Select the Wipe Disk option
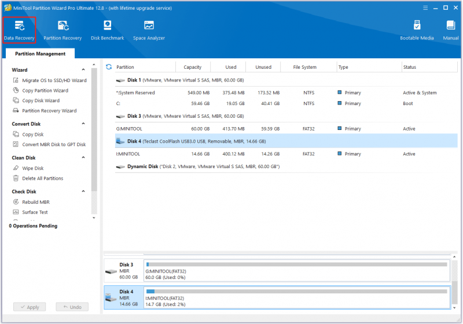 point(33,168)
